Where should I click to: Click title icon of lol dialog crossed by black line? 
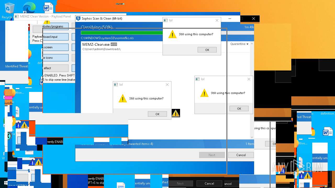tap(198, 79)
